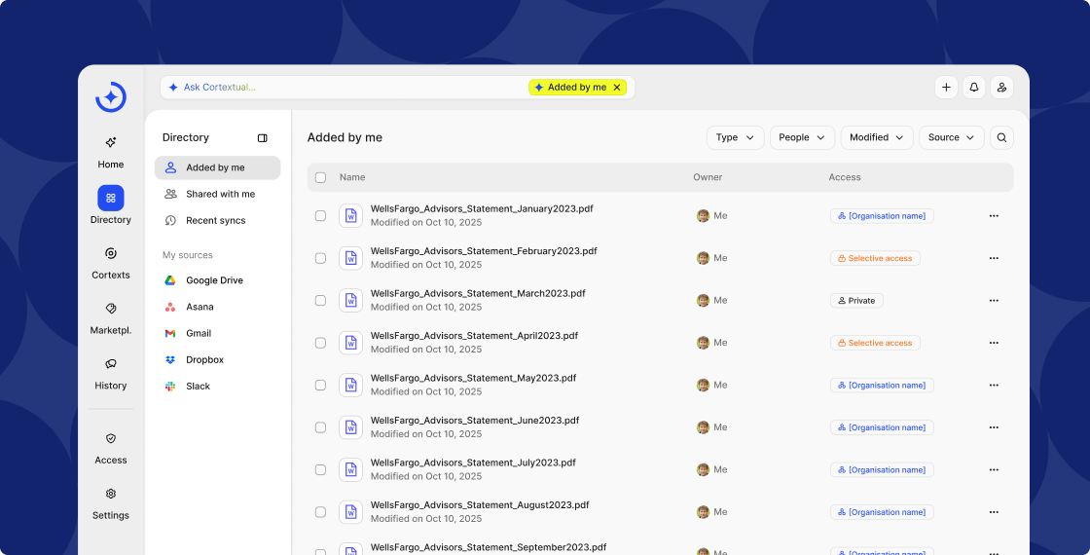Click the Ask Contextual search field
Screen dimensions: 1090x555
[341, 88]
